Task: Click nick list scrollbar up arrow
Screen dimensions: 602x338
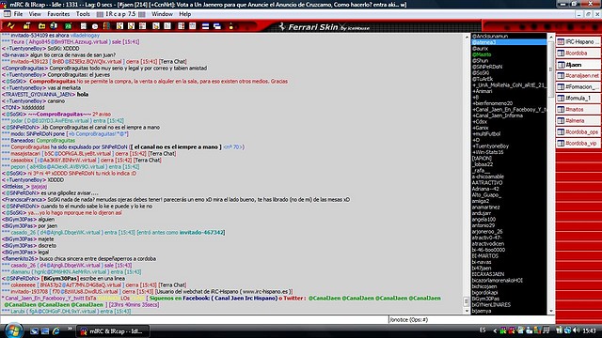Action: (551, 38)
